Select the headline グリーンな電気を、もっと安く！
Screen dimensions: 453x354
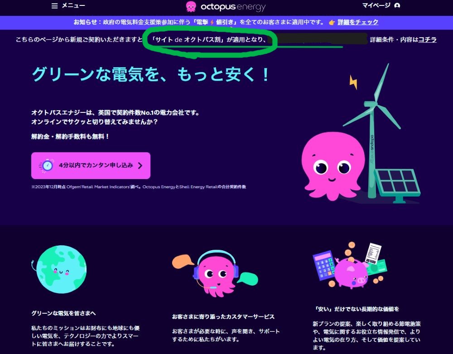pos(151,74)
